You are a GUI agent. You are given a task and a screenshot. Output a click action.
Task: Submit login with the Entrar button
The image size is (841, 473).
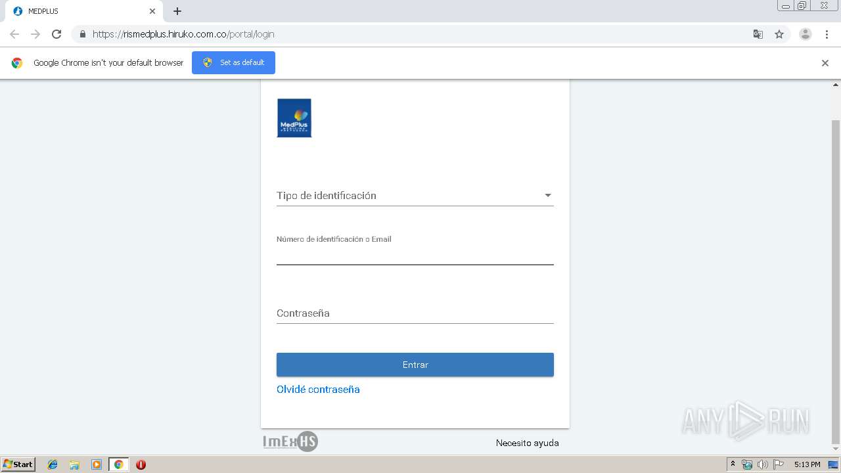click(415, 365)
